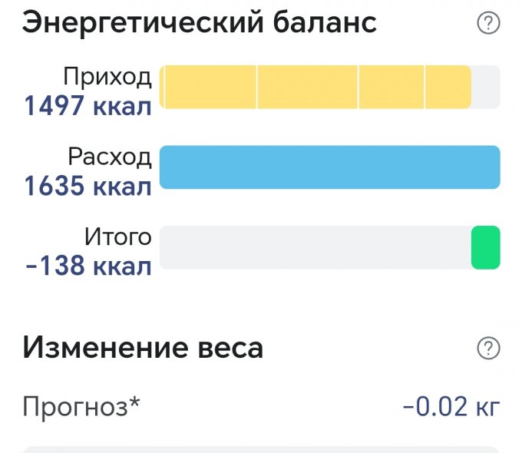Click the blue Расход bar
Viewport: 522px width, 453px height.
tap(329, 167)
